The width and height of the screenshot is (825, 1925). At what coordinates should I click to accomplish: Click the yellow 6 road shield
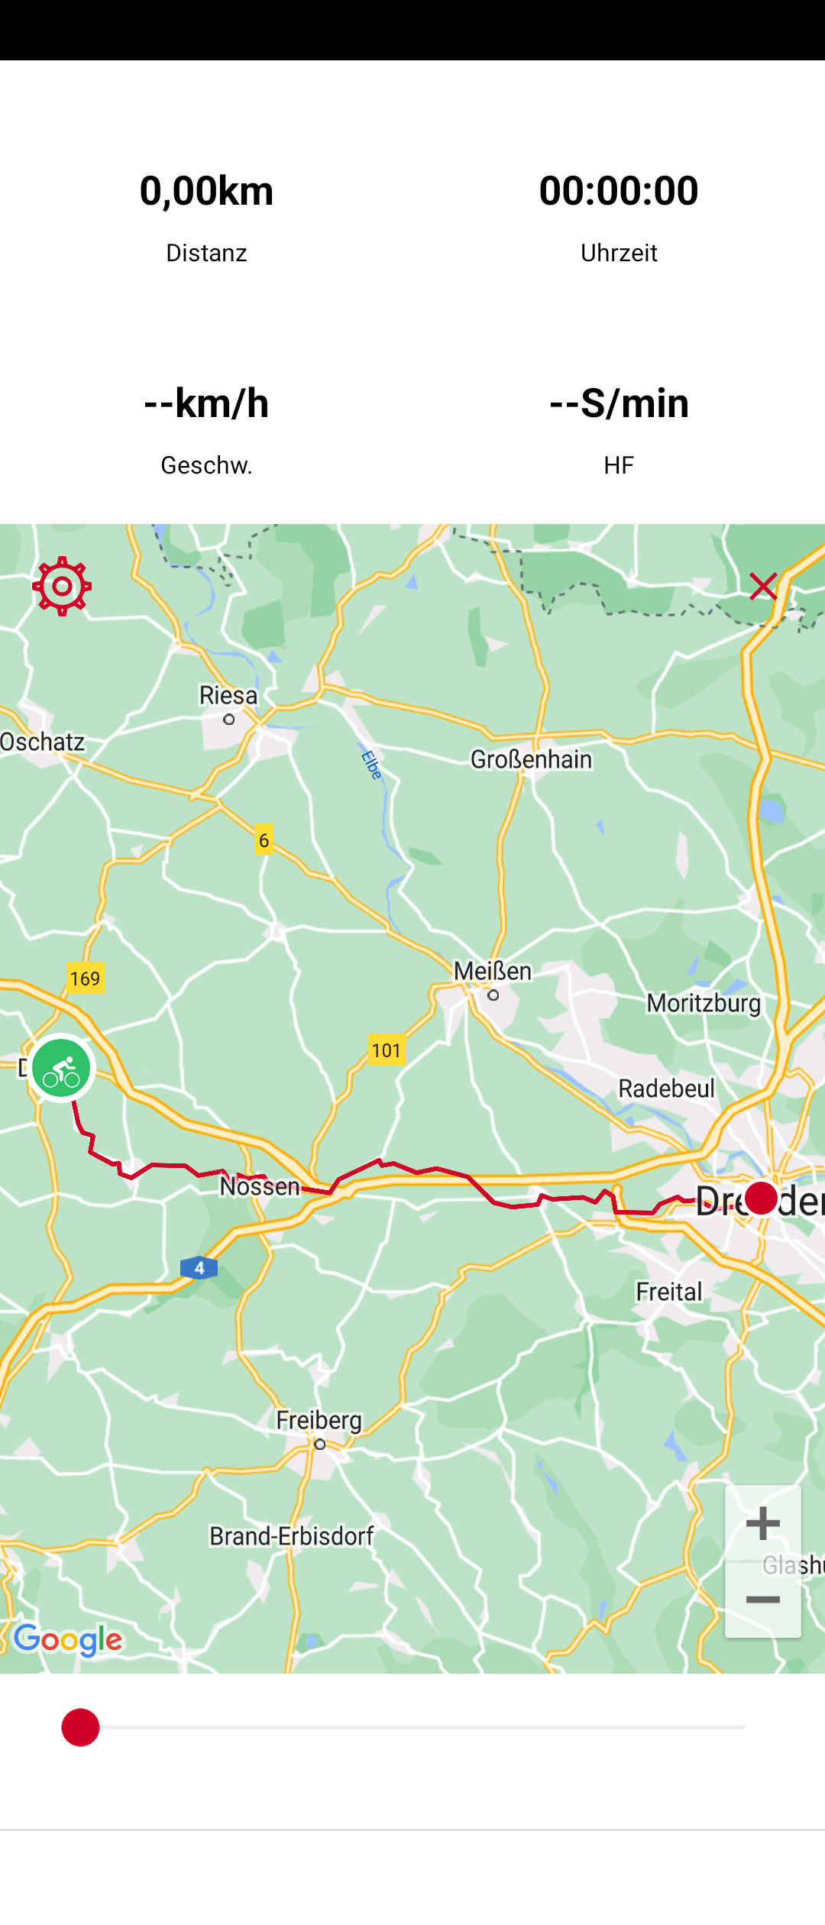point(264,840)
